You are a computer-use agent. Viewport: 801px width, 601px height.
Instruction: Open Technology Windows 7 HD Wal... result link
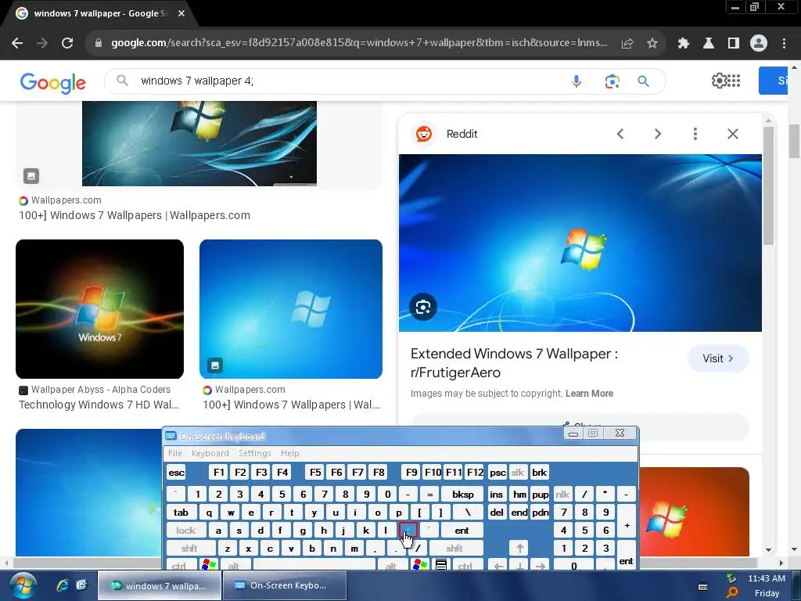(99, 405)
